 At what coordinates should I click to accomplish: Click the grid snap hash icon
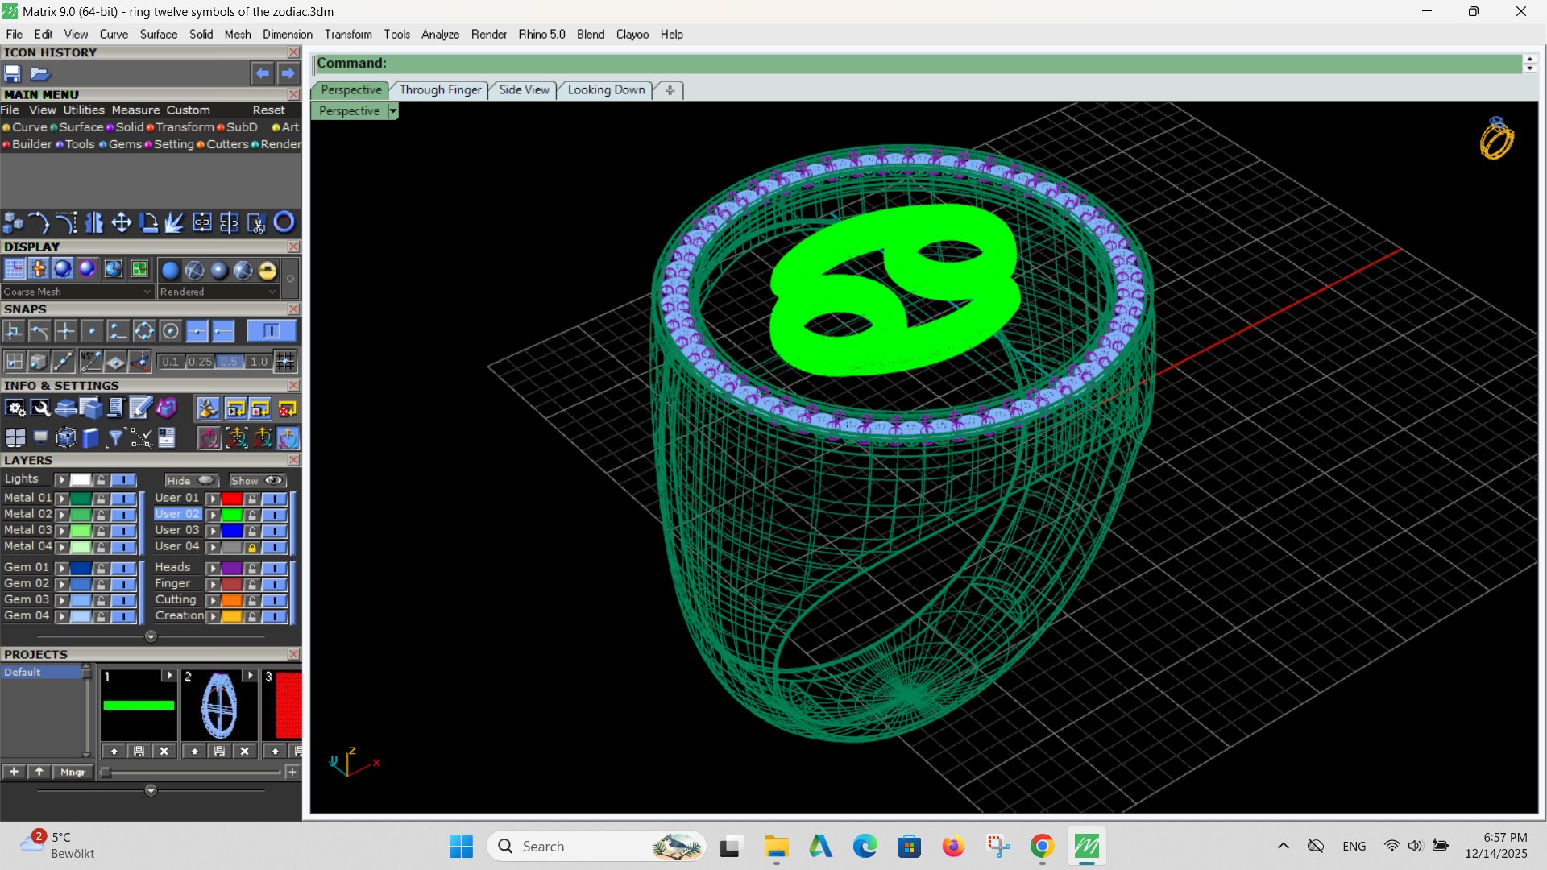click(285, 362)
